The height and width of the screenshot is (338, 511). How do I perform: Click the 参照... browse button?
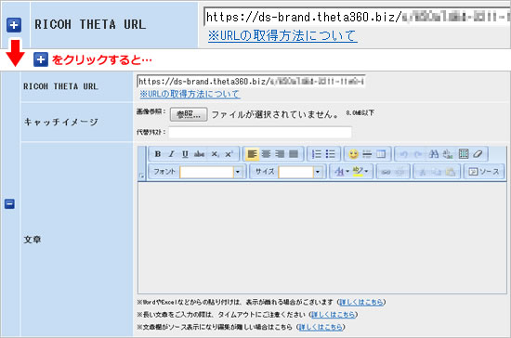(189, 114)
